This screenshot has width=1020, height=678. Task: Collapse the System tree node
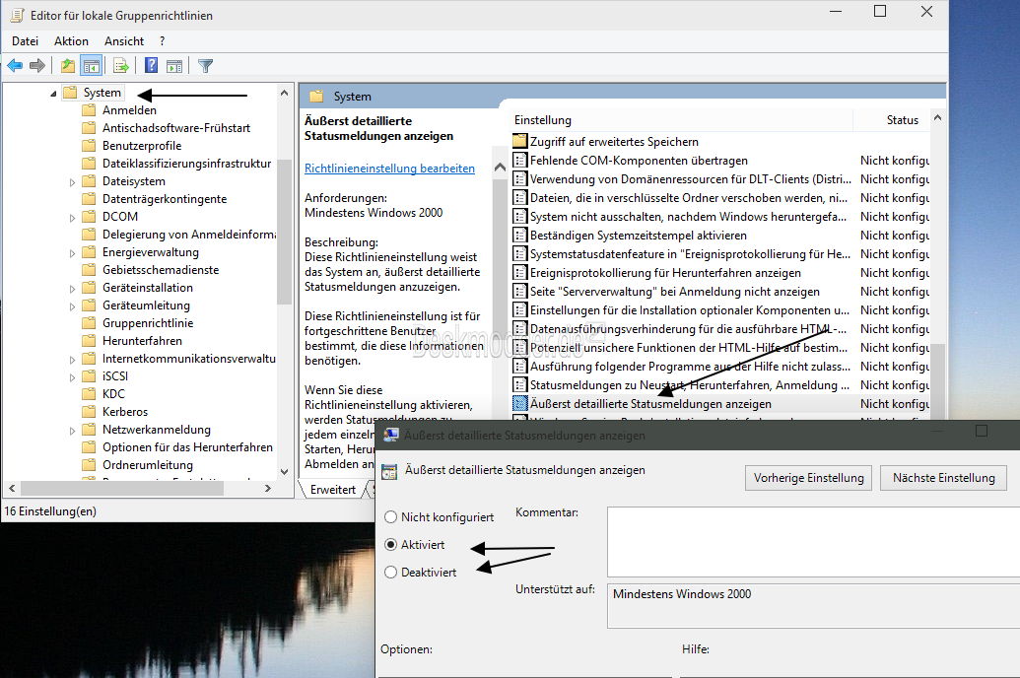click(53, 94)
